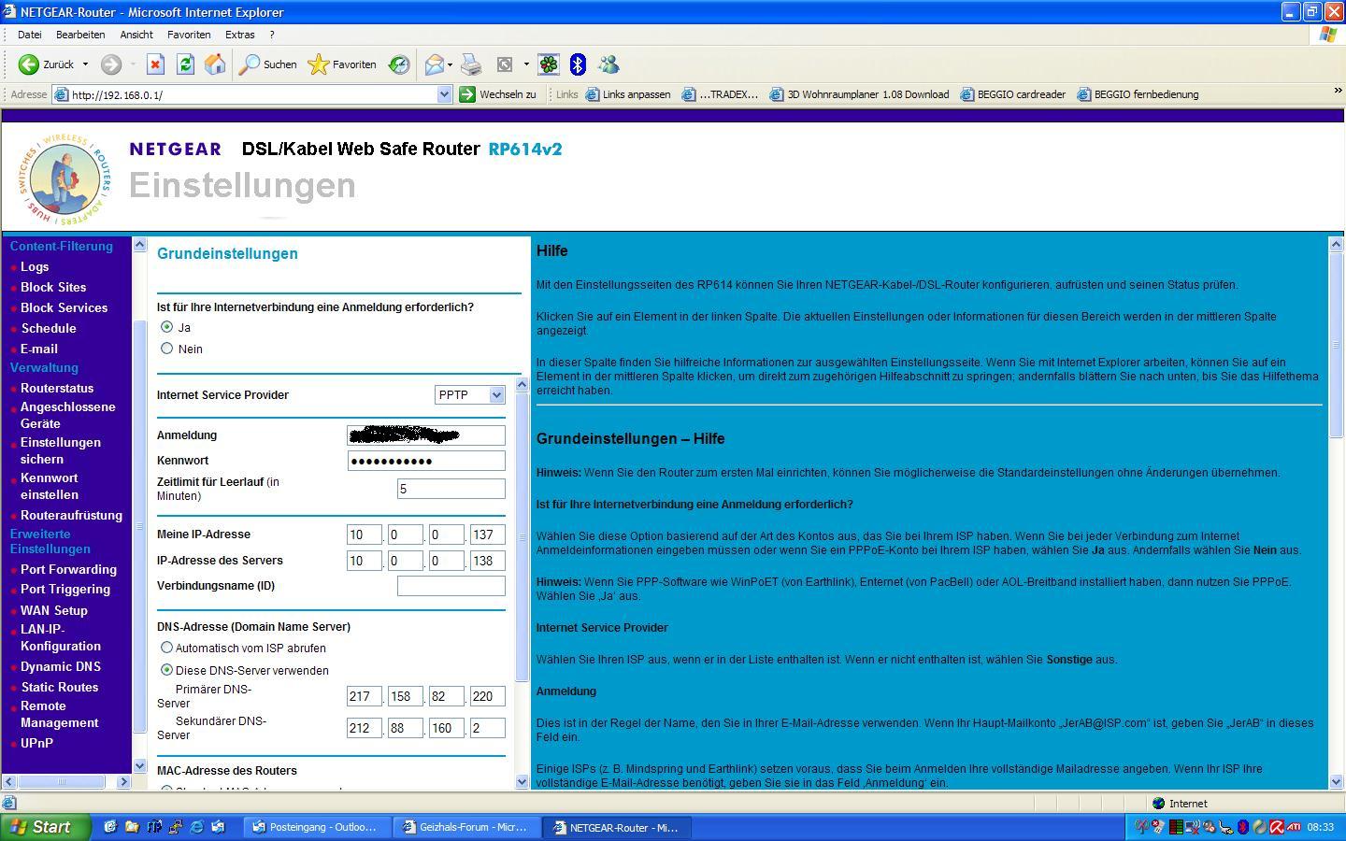1346x841 pixels.
Task: Switch to Geizhals-Forum taskbar window
Action: [x=467, y=827]
